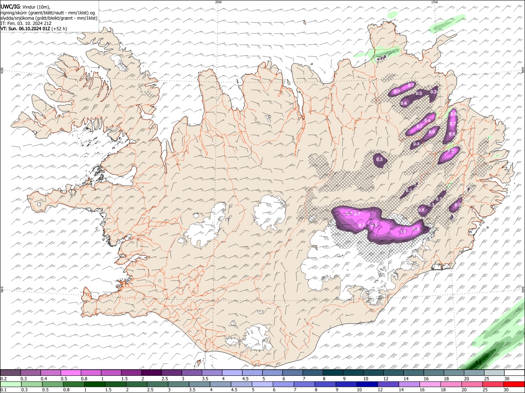Click the light gray 25 swatch, top legend row
The image size is (525, 393).
[x=495, y=373]
